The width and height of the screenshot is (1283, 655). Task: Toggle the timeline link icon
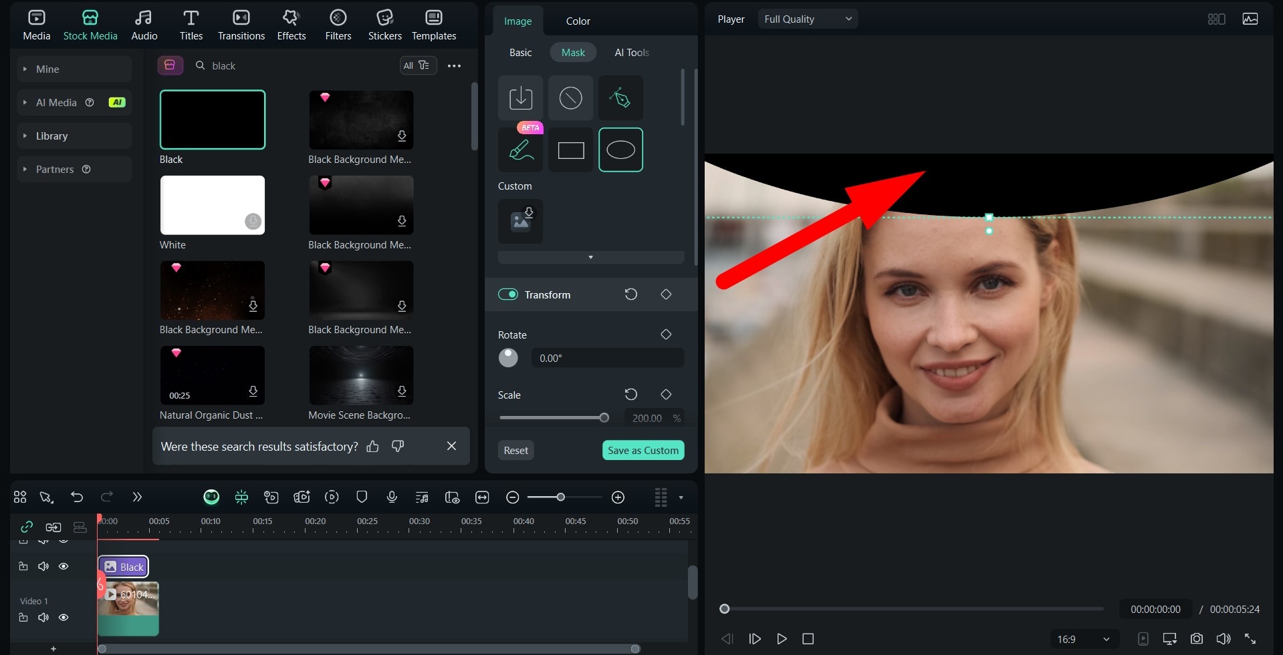point(27,527)
